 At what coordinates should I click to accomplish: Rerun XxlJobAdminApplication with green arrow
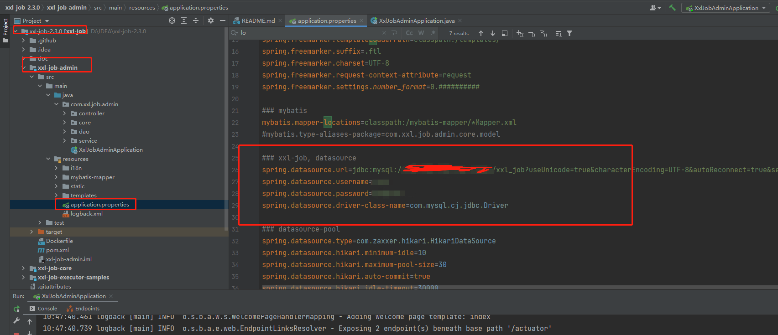(x=16, y=309)
